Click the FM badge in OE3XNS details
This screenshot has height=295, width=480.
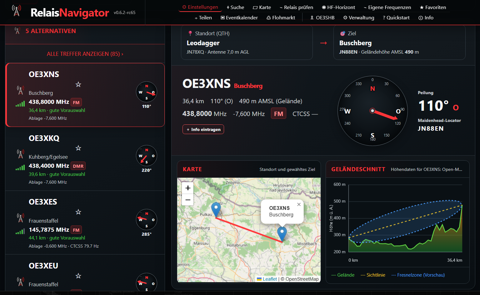coord(278,114)
